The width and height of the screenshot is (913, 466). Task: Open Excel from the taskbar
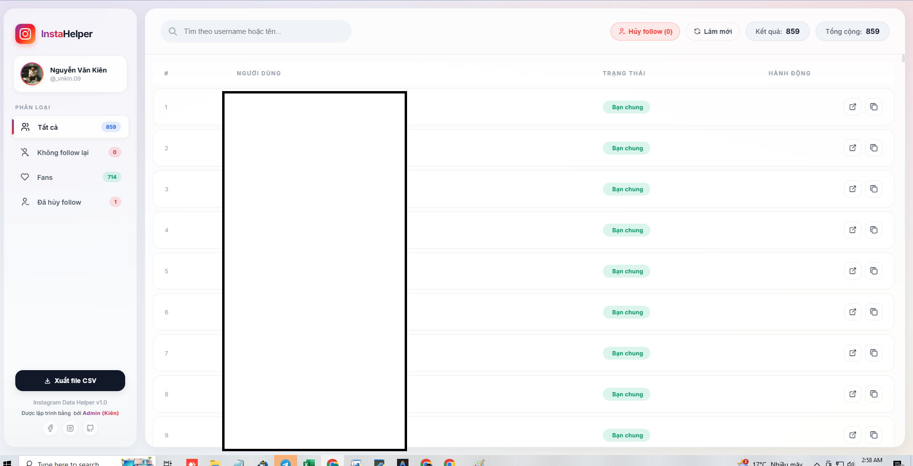click(x=309, y=462)
